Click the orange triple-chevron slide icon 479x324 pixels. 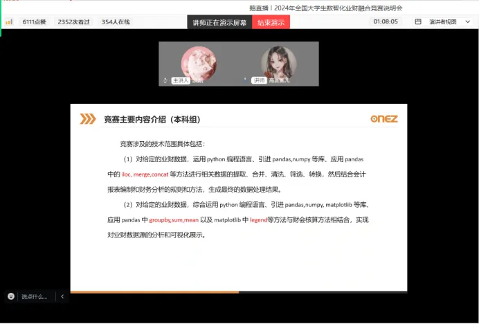click(x=88, y=119)
